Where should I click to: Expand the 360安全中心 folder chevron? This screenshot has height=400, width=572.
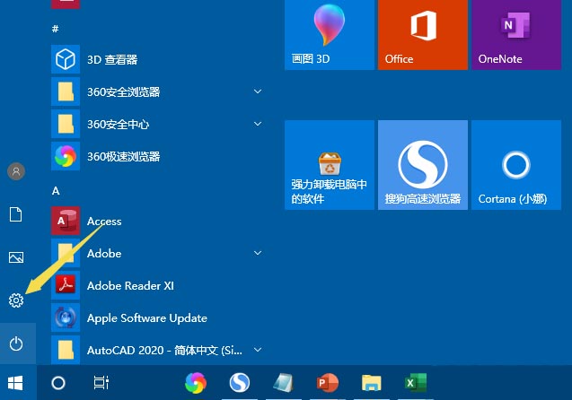point(258,124)
